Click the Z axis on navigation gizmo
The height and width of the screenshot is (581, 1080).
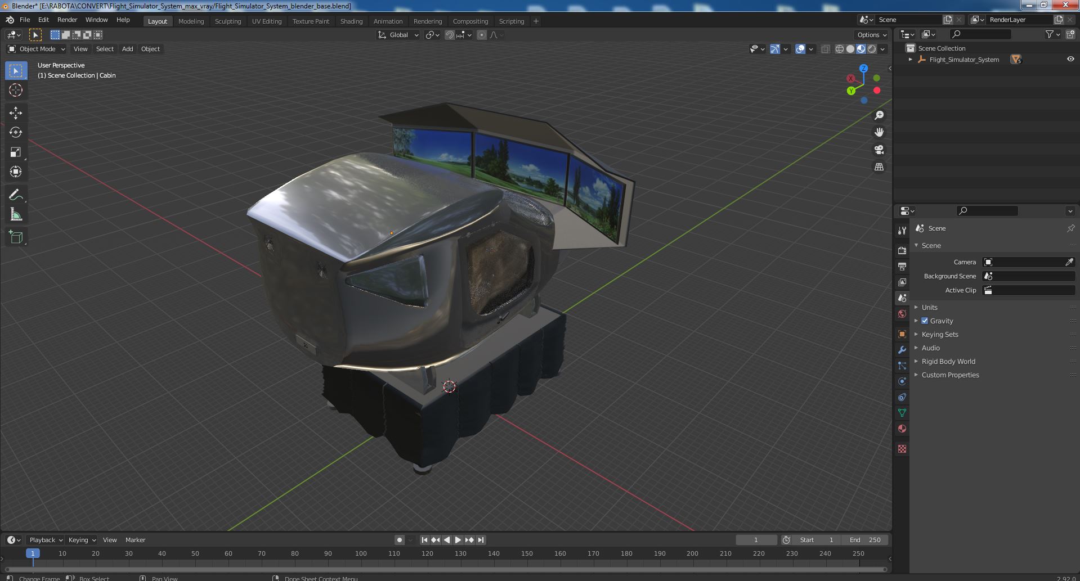click(x=863, y=68)
